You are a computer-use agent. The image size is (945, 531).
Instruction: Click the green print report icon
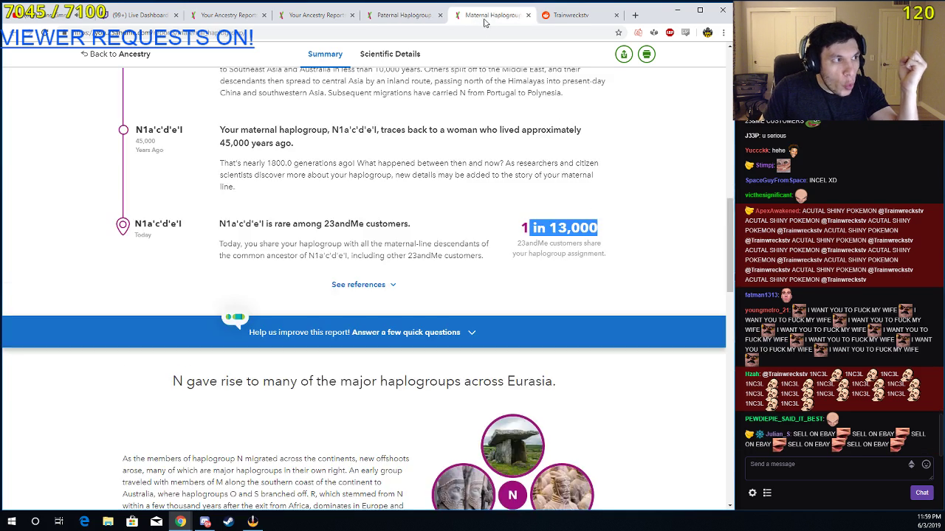pos(647,54)
